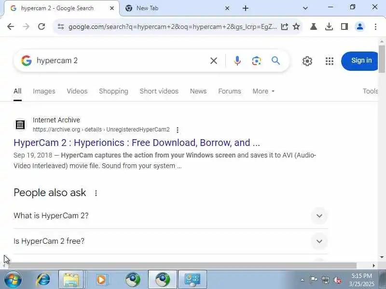Submit search with magnifier icon
This screenshot has width=386, height=289.
pyautogui.click(x=276, y=61)
